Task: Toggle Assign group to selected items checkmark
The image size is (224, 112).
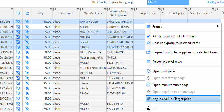Action: click(148, 36)
